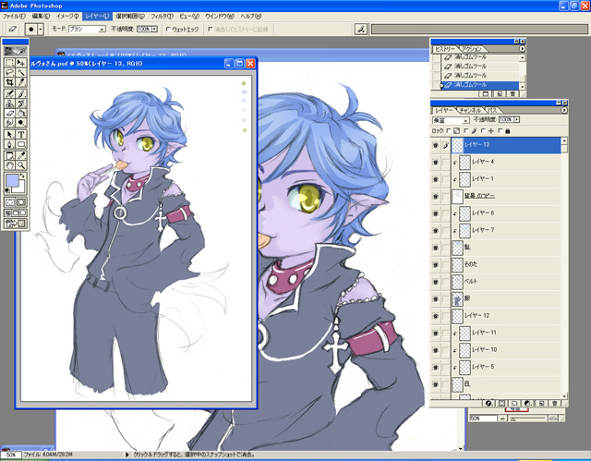This screenshot has height=461, width=591.
Task: Switch to the チャンネル tab
Action: pyautogui.click(x=470, y=110)
